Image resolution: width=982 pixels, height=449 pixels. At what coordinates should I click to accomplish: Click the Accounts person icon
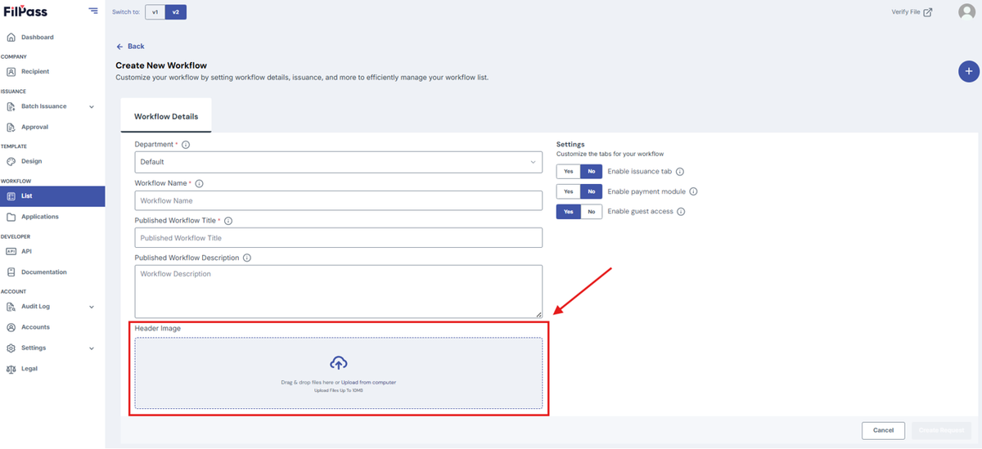click(11, 327)
